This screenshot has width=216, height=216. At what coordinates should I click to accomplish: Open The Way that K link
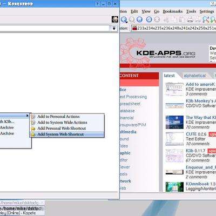tap(201, 117)
